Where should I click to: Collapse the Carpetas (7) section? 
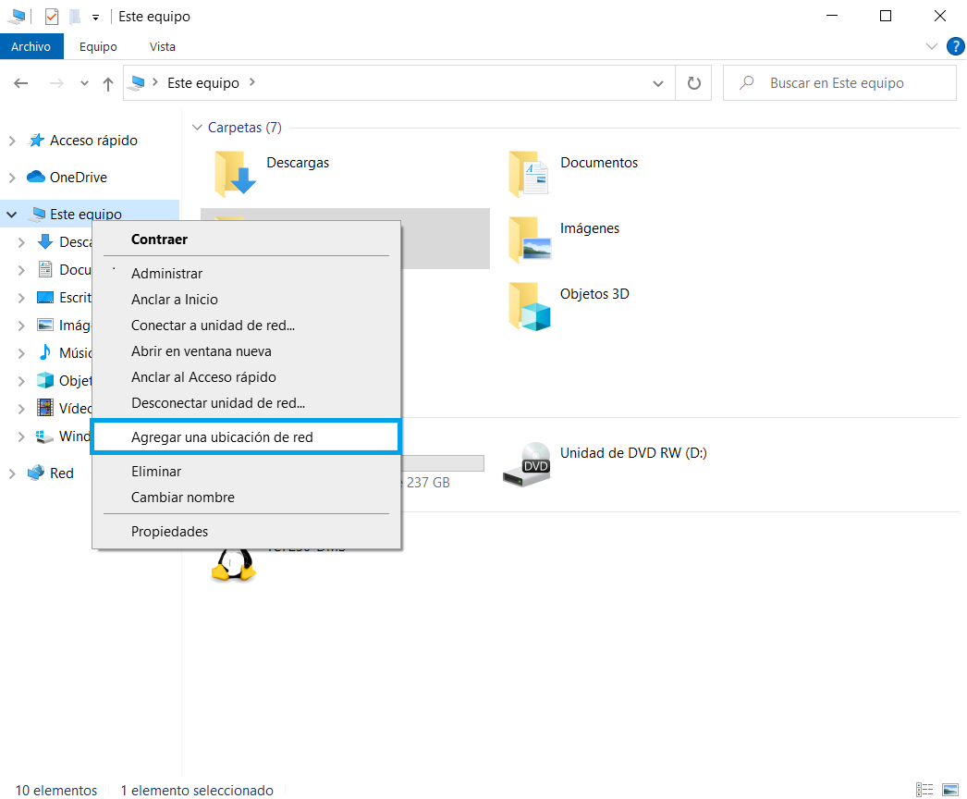coord(198,127)
